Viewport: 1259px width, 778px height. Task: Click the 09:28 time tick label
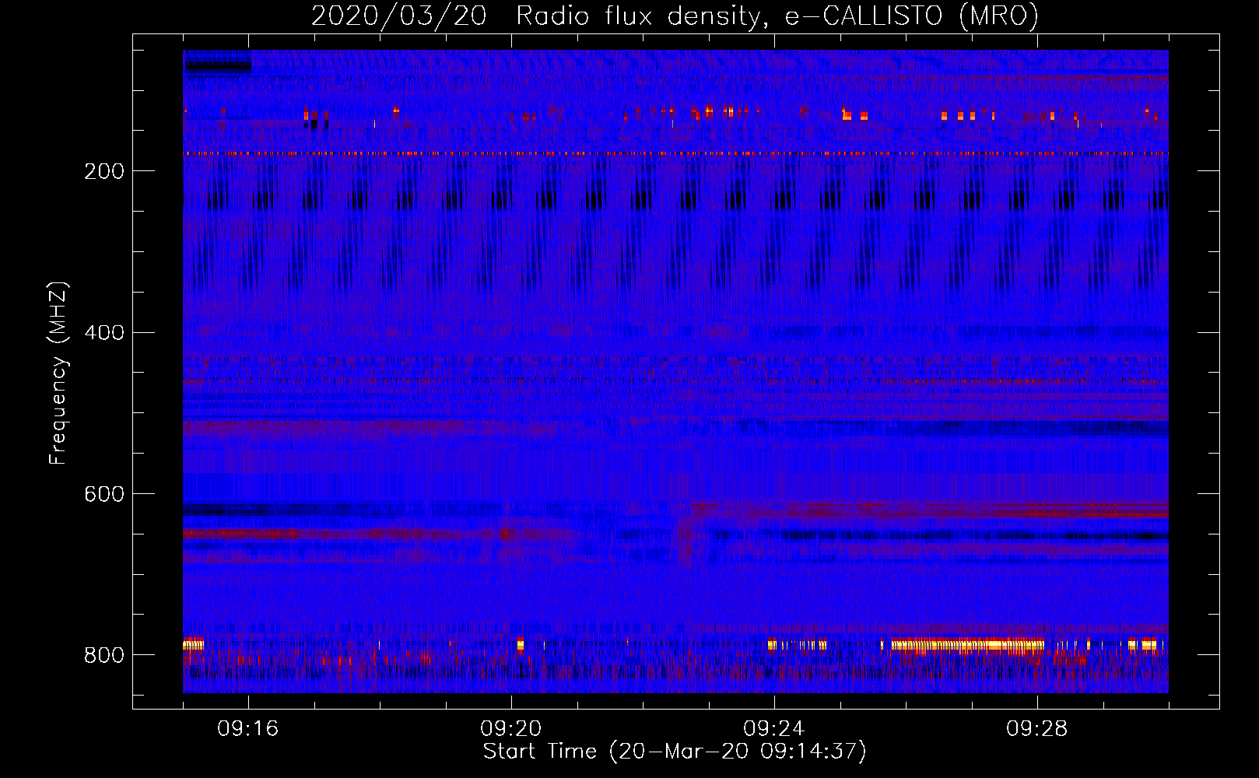[x=1037, y=729]
